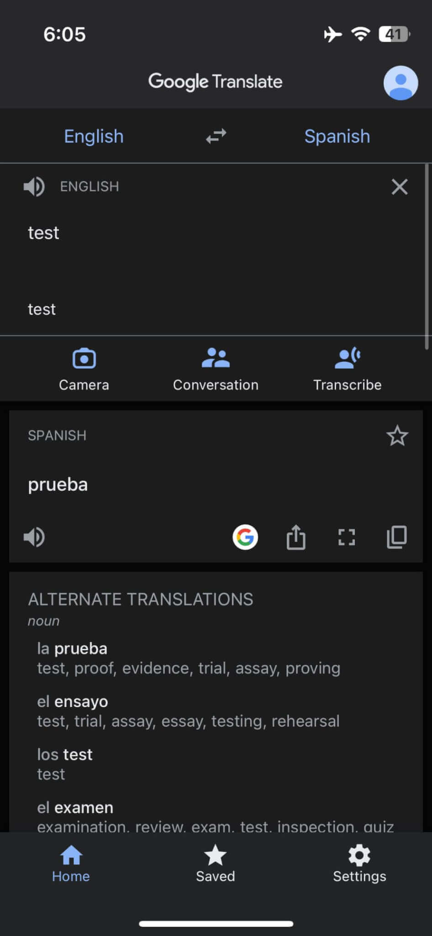The width and height of the screenshot is (432, 936).
Task: Play English source text audio
Action: coord(34,186)
